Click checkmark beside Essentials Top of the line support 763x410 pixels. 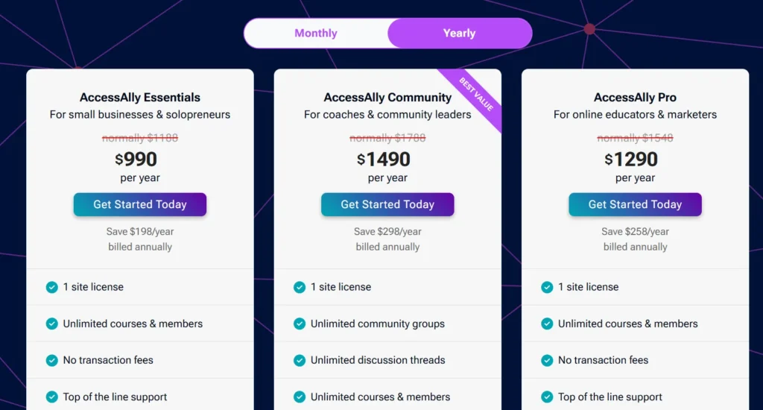coord(51,397)
